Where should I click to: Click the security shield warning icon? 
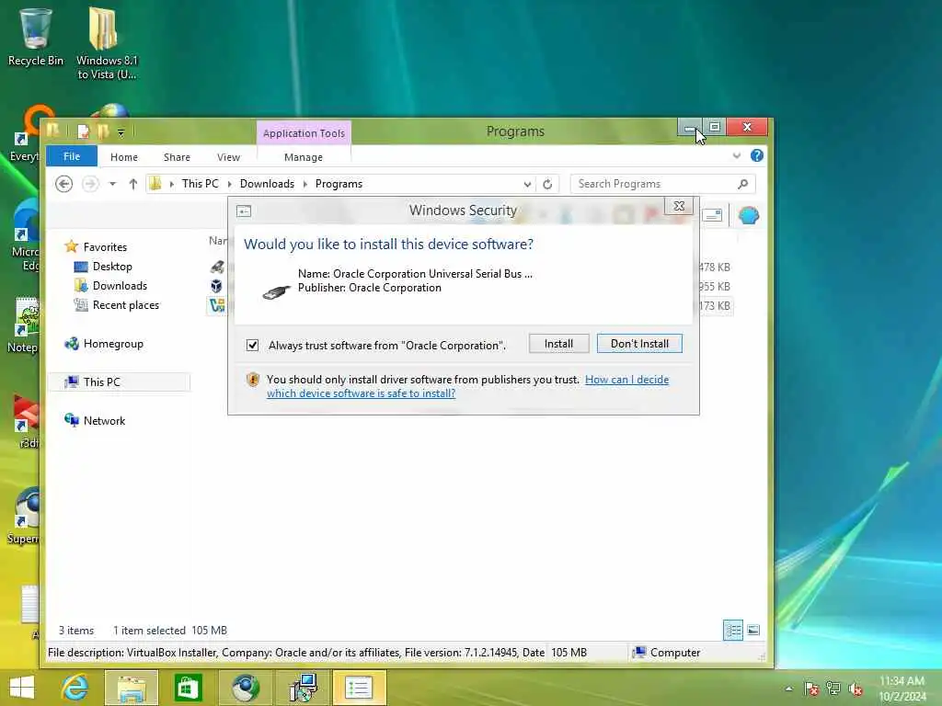[x=253, y=380]
